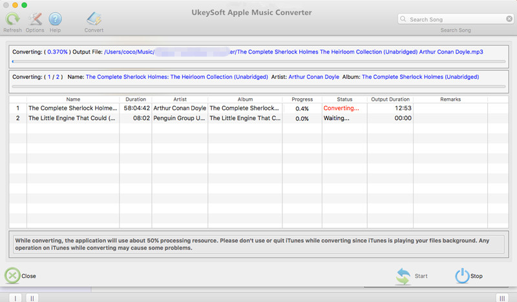This screenshot has width=517, height=302.
Task: Click the double-bar view button at bottom
Action: pos(32,298)
